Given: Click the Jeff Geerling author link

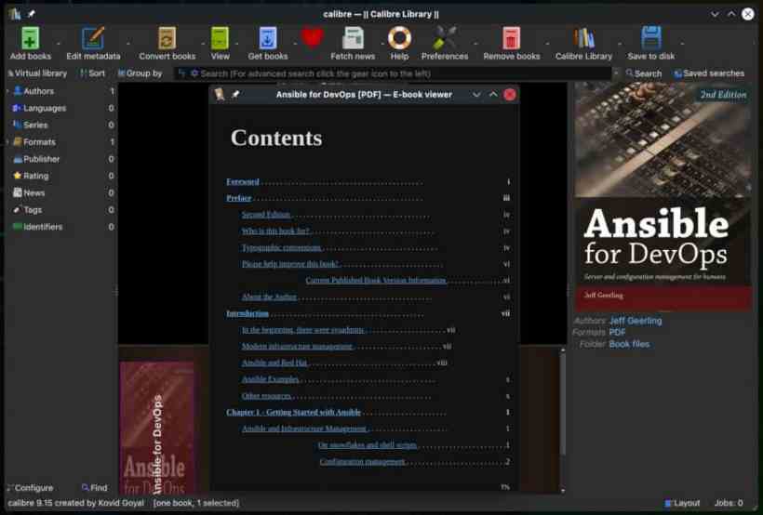Looking at the screenshot, I should pos(636,321).
